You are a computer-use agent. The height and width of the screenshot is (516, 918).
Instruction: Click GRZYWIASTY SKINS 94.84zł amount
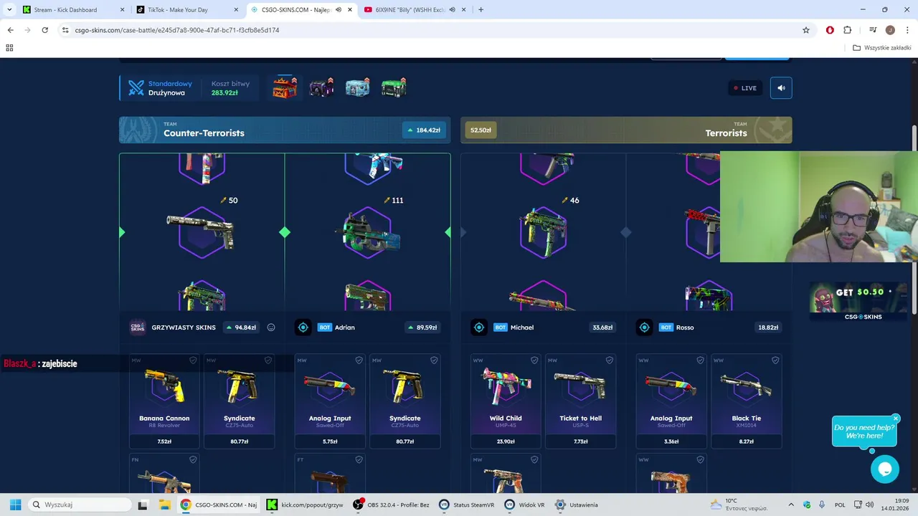pyautogui.click(x=241, y=328)
